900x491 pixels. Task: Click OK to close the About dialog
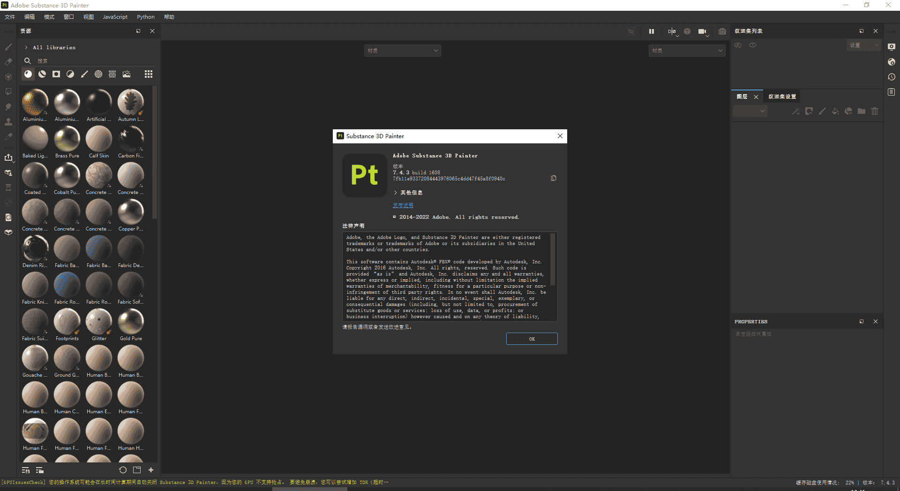point(532,338)
